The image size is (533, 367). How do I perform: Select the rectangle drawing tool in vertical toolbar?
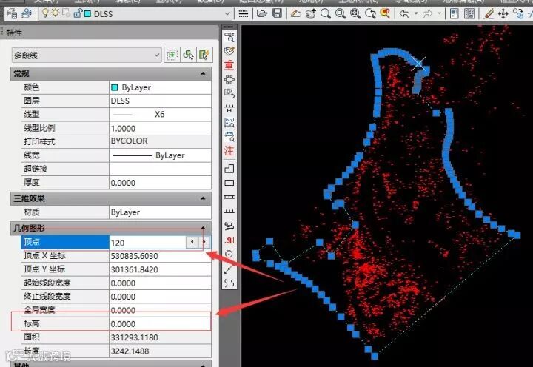(x=229, y=183)
